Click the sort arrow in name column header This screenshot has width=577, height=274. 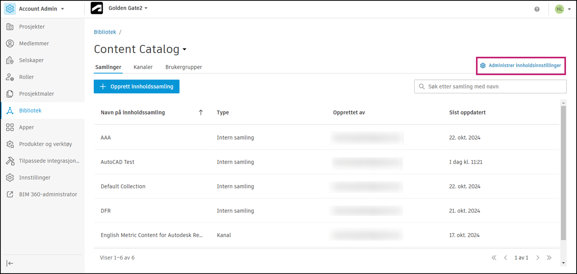201,113
